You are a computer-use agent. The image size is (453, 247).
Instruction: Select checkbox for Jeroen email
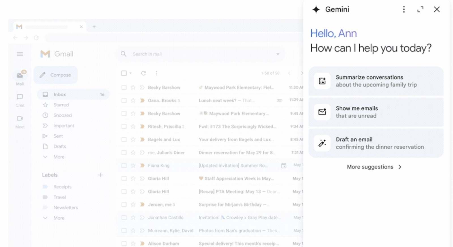[124, 205]
